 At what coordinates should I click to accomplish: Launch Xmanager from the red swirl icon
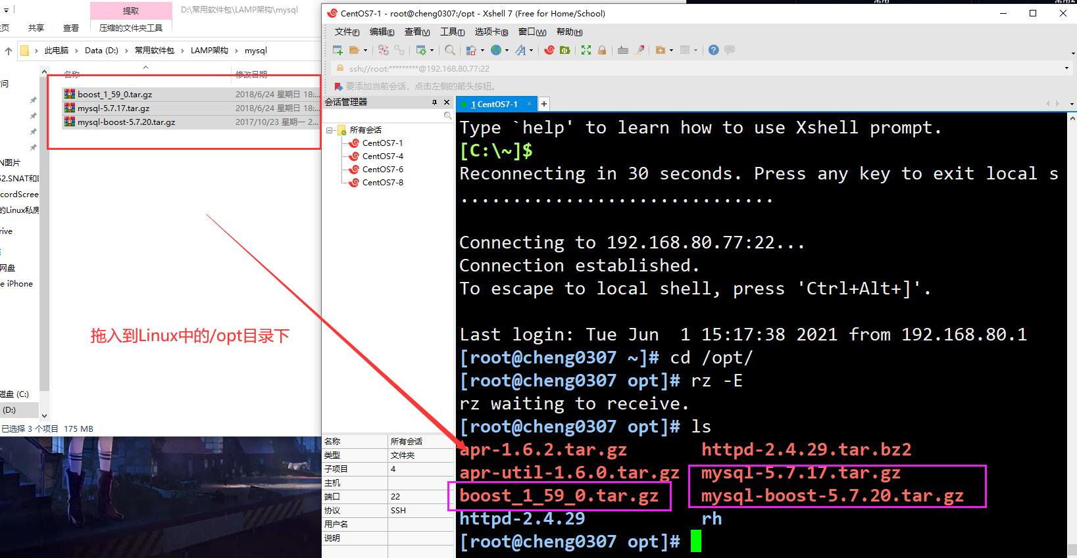coord(549,50)
